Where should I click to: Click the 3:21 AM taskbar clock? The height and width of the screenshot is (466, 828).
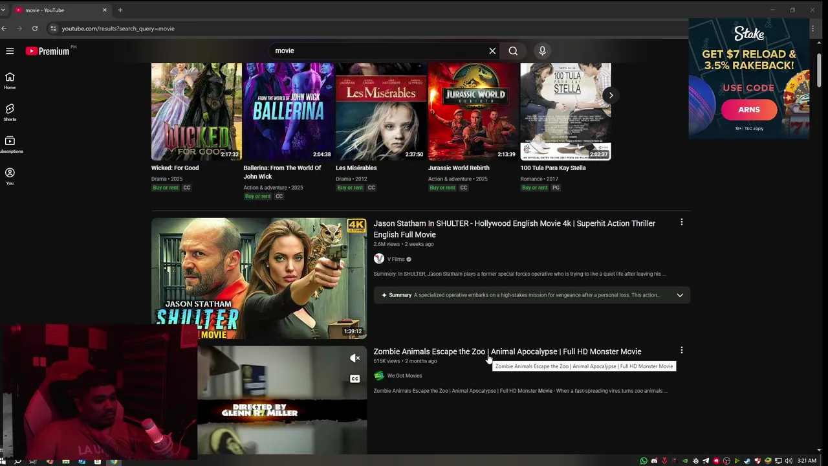[x=807, y=461]
